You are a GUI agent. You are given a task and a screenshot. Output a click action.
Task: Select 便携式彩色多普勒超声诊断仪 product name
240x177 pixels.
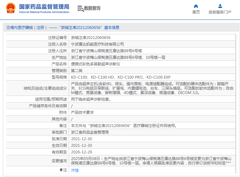click(x=95, y=64)
